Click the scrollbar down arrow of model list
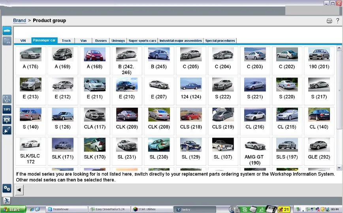This screenshot has height=213, width=343. [339, 168]
